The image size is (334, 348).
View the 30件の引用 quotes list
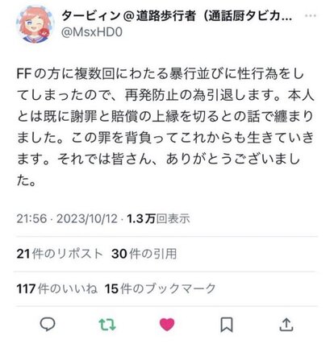(144, 254)
